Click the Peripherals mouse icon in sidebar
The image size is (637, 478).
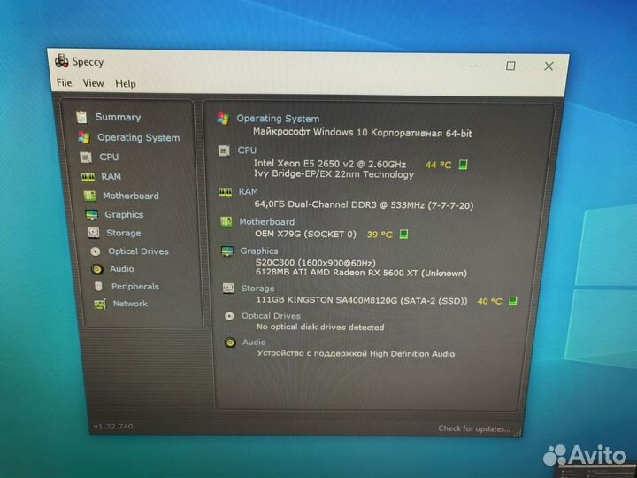pyautogui.click(x=98, y=287)
